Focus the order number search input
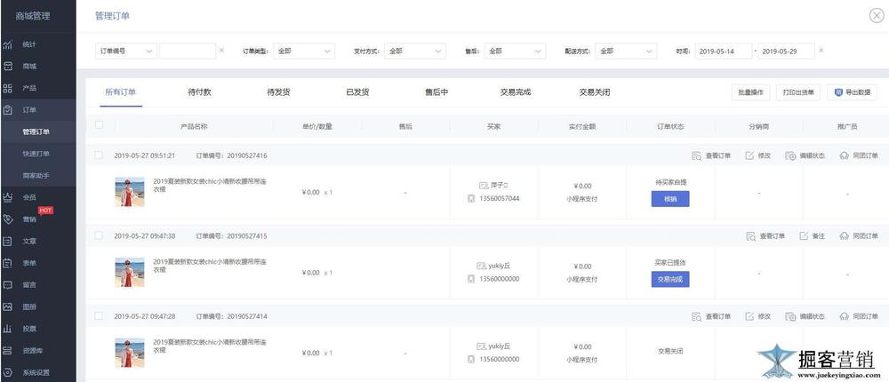 188,51
